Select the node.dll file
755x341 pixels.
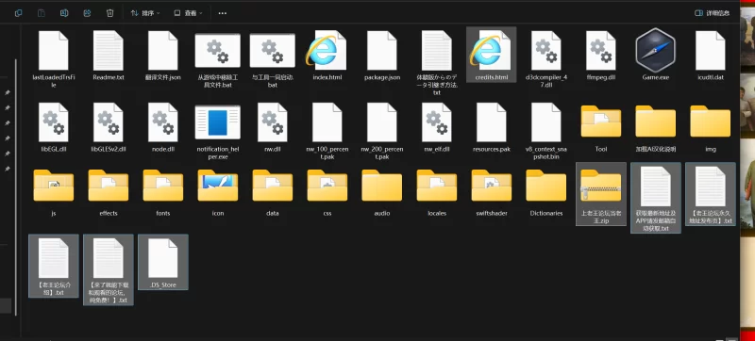[162, 127]
